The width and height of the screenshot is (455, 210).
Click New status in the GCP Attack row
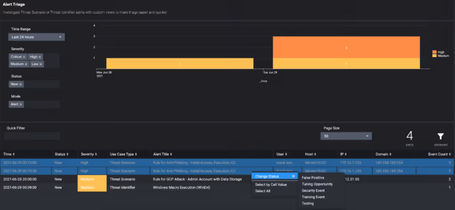pos(58,179)
